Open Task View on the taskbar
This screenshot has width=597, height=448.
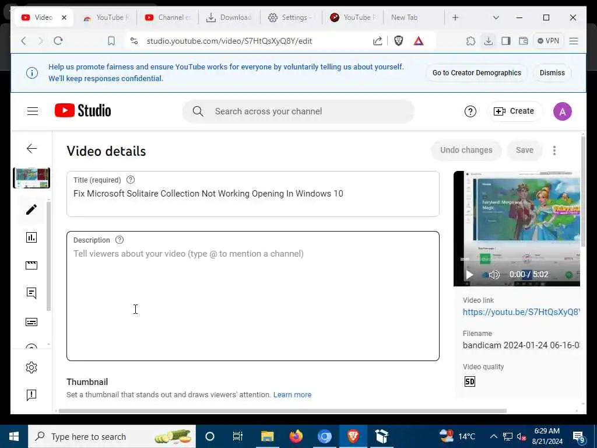(238, 436)
